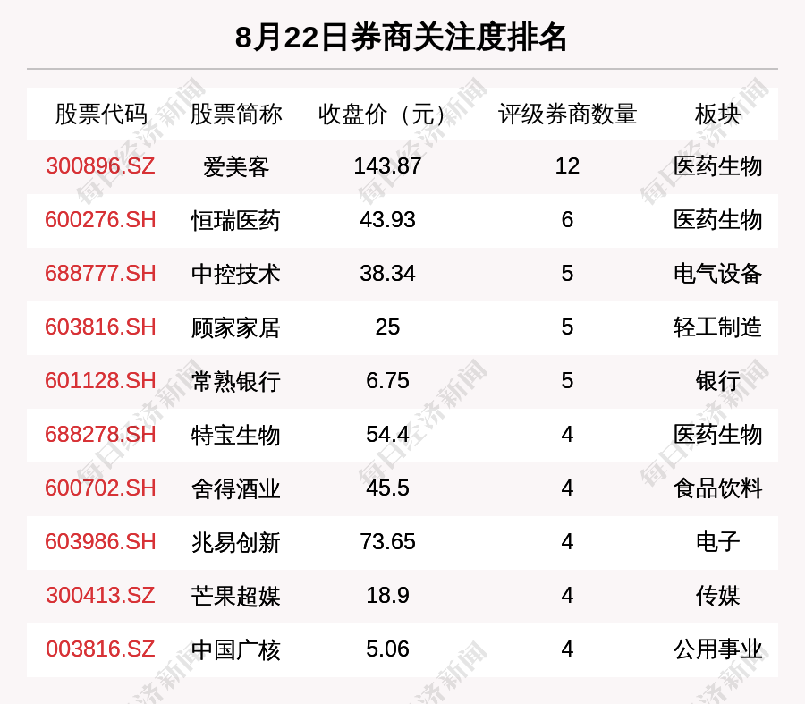The image size is (805, 704).
Task: Click closing price 73.65
Action: click(387, 542)
